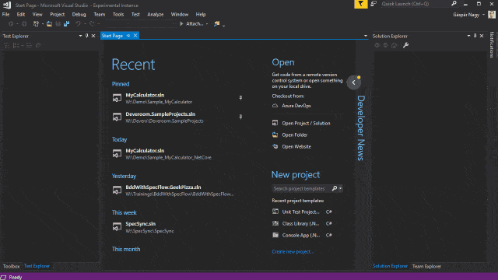This screenshot has height=280, width=498.
Task: Open the Debug menu
Action: [79, 14]
